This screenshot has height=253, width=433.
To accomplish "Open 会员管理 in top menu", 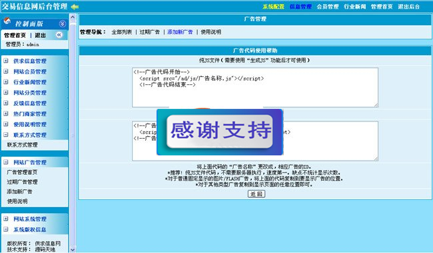I will click(328, 7).
